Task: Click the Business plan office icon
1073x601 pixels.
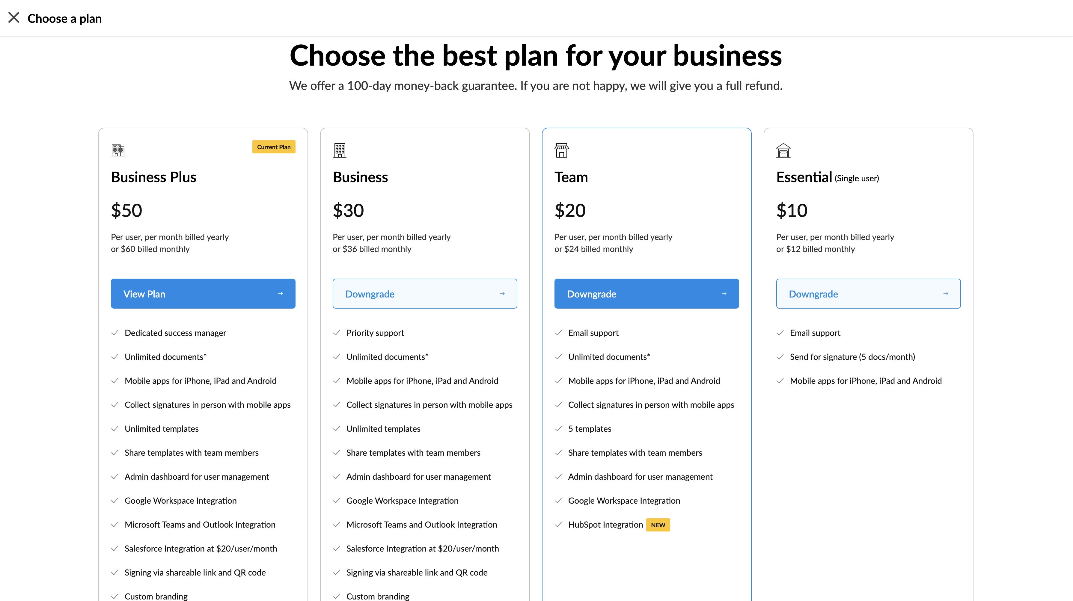Action: (x=340, y=150)
